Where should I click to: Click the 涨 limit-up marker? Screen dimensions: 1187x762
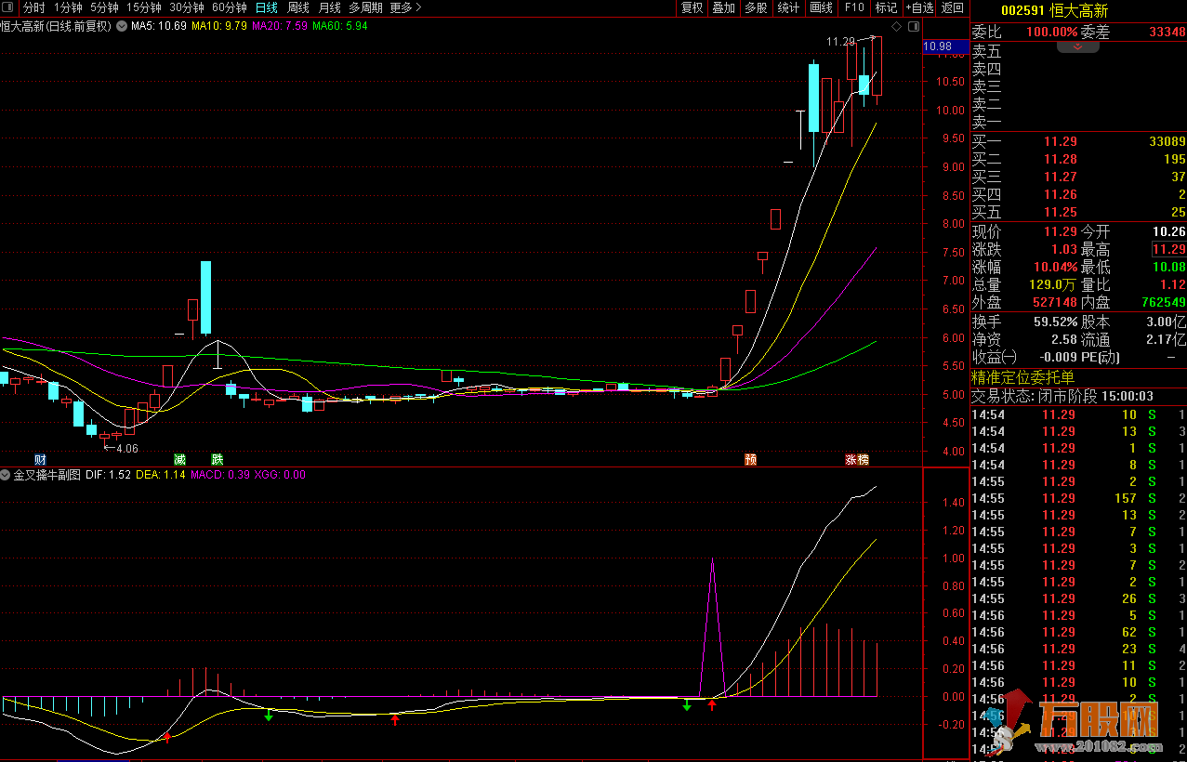click(x=851, y=459)
